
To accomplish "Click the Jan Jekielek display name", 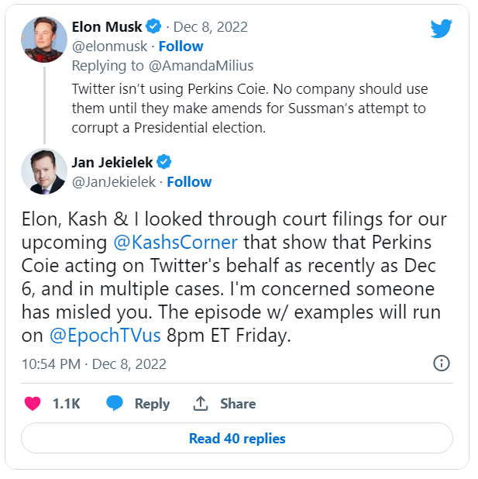I will click(x=112, y=162).
